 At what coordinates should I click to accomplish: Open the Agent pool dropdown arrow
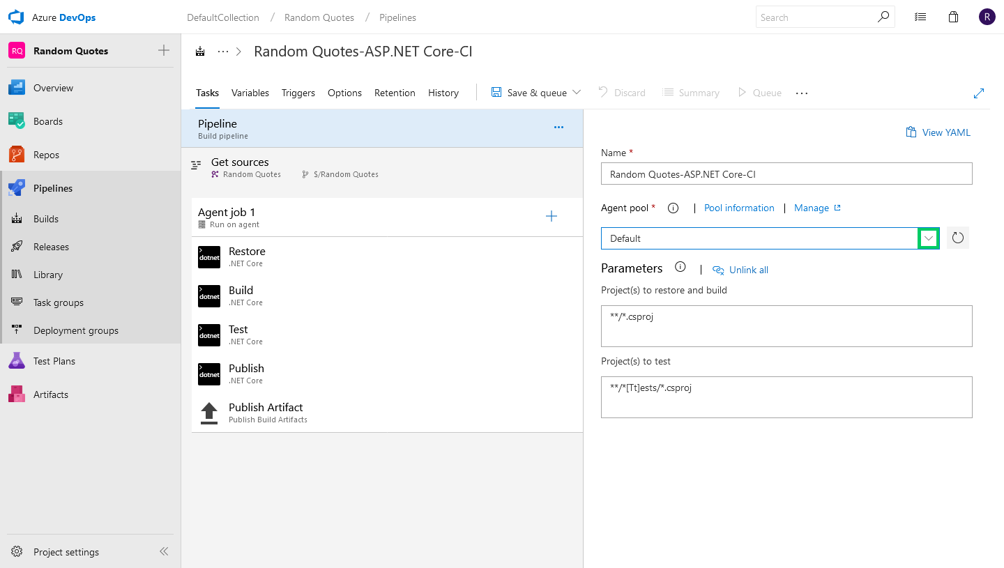pos(929,238)
